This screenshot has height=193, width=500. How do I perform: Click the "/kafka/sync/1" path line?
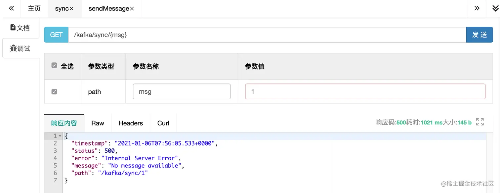point(110,173)
